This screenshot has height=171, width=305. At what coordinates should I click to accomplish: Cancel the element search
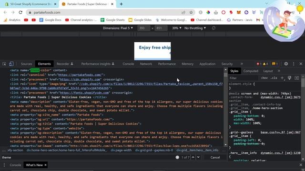pyautogui.click(x=215, y=157)
